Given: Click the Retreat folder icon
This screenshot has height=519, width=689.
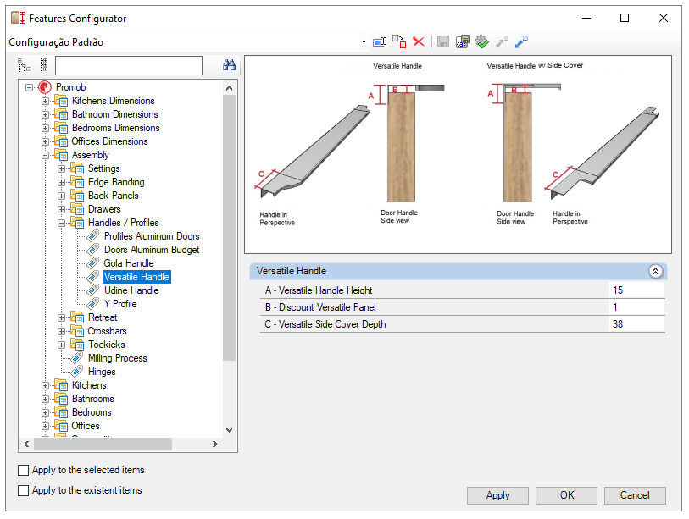Looking at the screenshot, I should [77, 317].
